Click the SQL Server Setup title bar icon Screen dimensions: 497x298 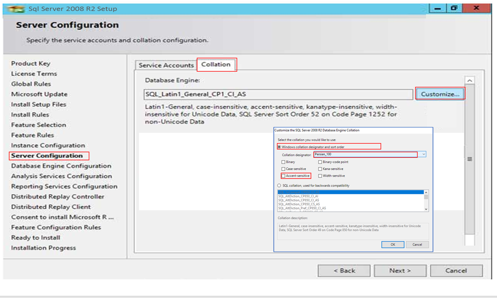coord(16,8)
